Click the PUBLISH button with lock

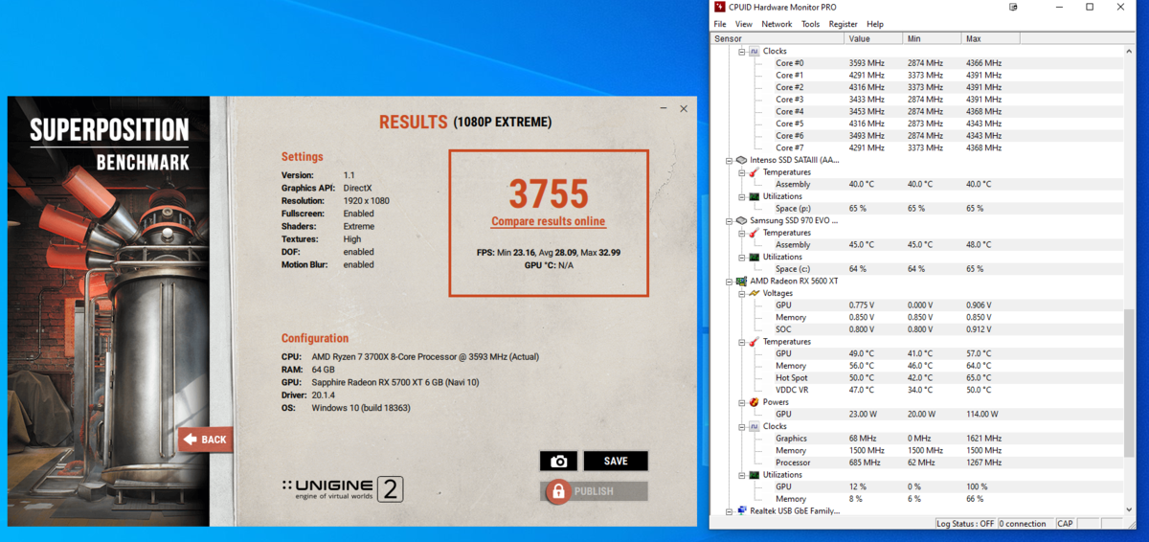(595, 491)
